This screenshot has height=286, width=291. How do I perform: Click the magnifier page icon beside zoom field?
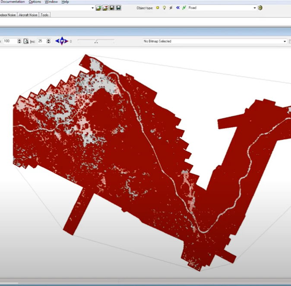(26, 41)
